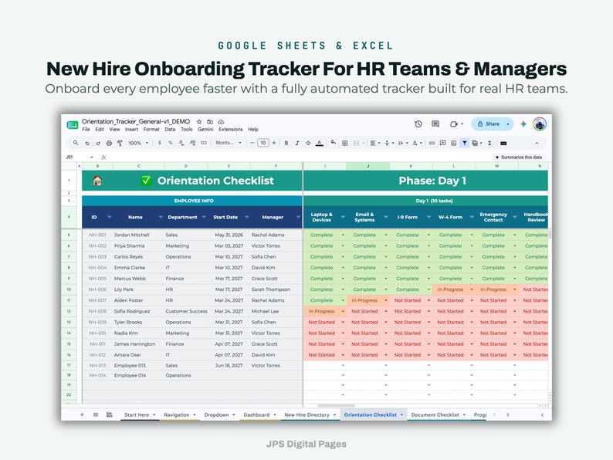
Task: Open the Share options arrow
Action: (x=508, y=124)
